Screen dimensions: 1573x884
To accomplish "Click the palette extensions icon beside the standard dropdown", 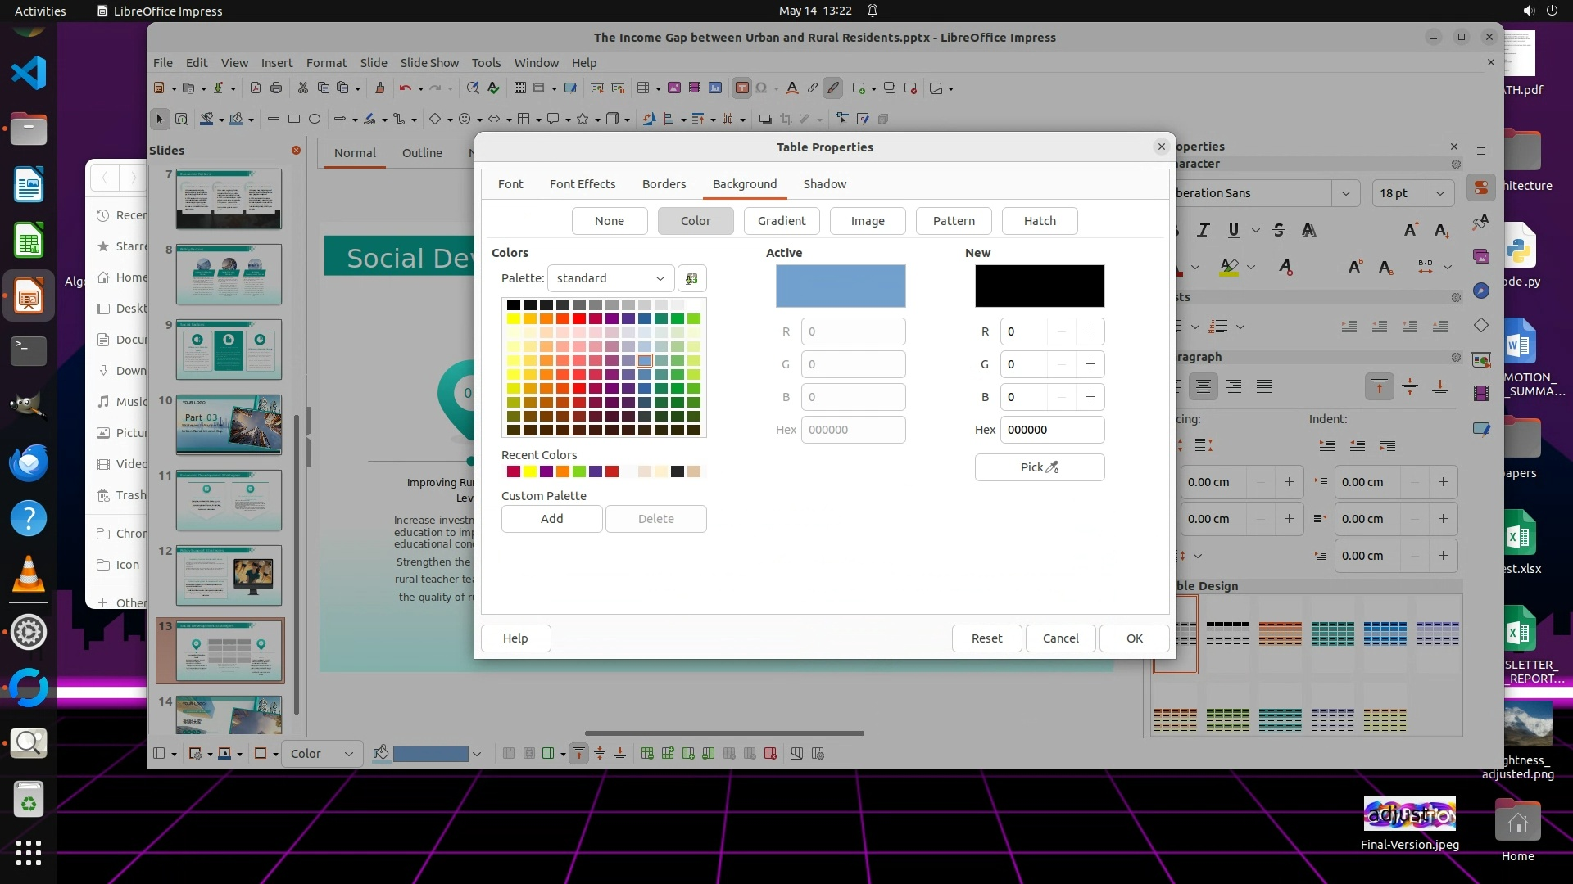I will [x=691, y=278].
